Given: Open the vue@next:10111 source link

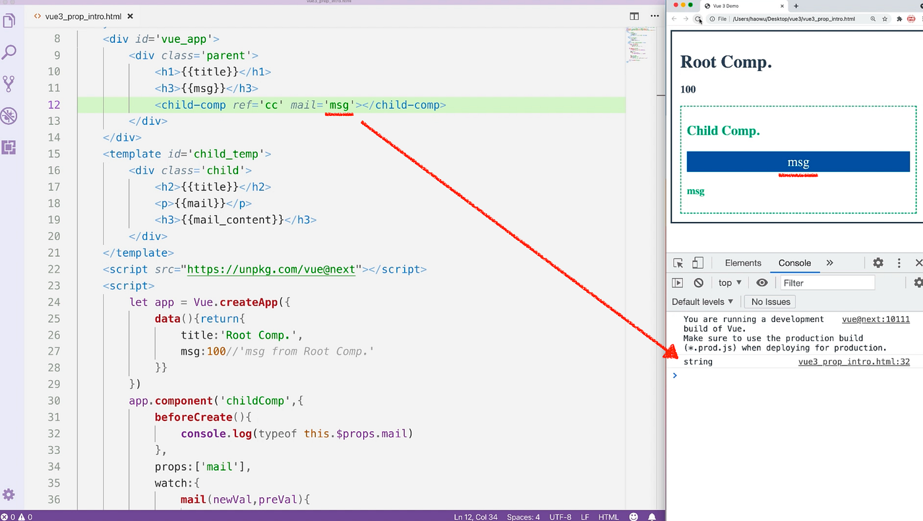Looking at the screenshot, I should 876,319.
